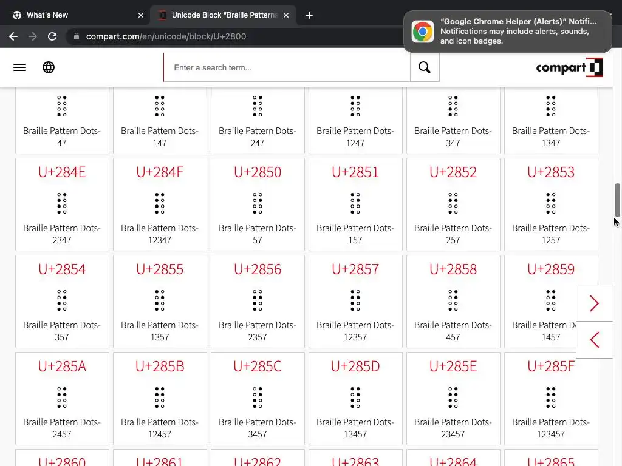Close the What's New tab

tap(141, 15)
